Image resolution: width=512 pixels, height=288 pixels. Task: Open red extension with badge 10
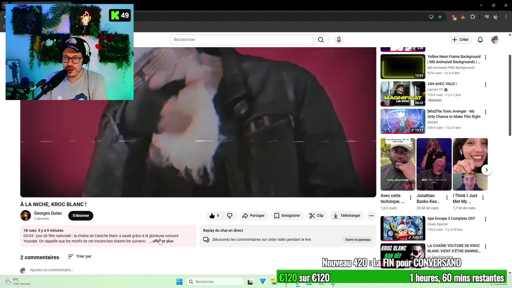[x=454, y=17]
